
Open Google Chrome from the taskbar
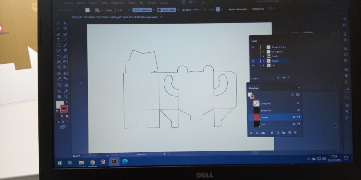pyautogui.click(x=92, y=162)
